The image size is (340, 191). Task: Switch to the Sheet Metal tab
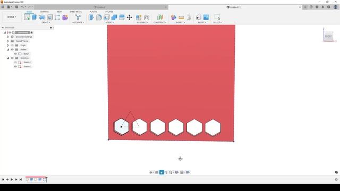[x=75, y=12]
